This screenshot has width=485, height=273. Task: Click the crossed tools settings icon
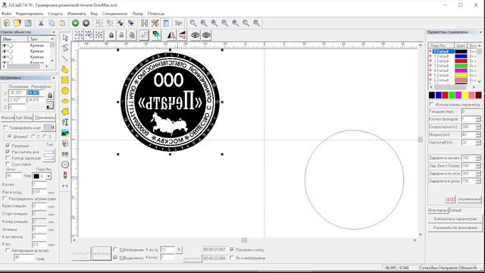pos(155,23)
